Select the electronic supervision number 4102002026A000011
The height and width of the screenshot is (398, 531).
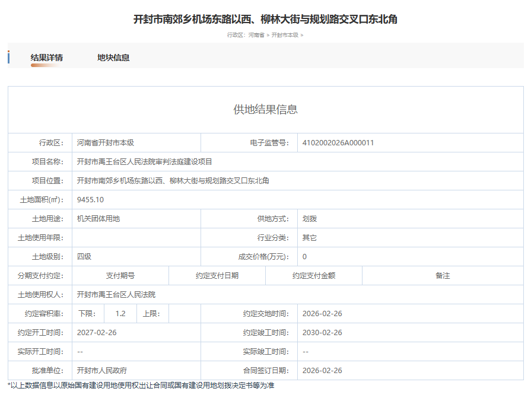(338, 143)
